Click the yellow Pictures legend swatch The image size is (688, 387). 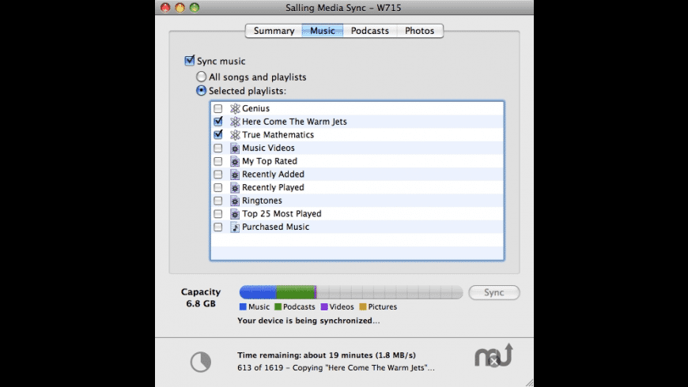click(363, 306)
